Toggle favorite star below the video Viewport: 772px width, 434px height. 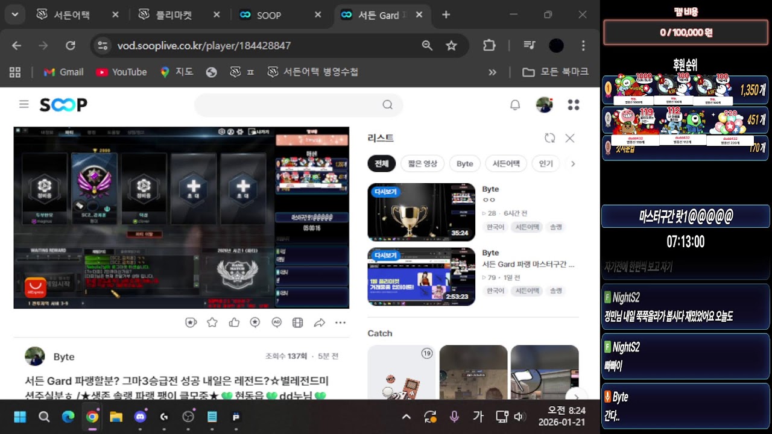coord(212,322)
